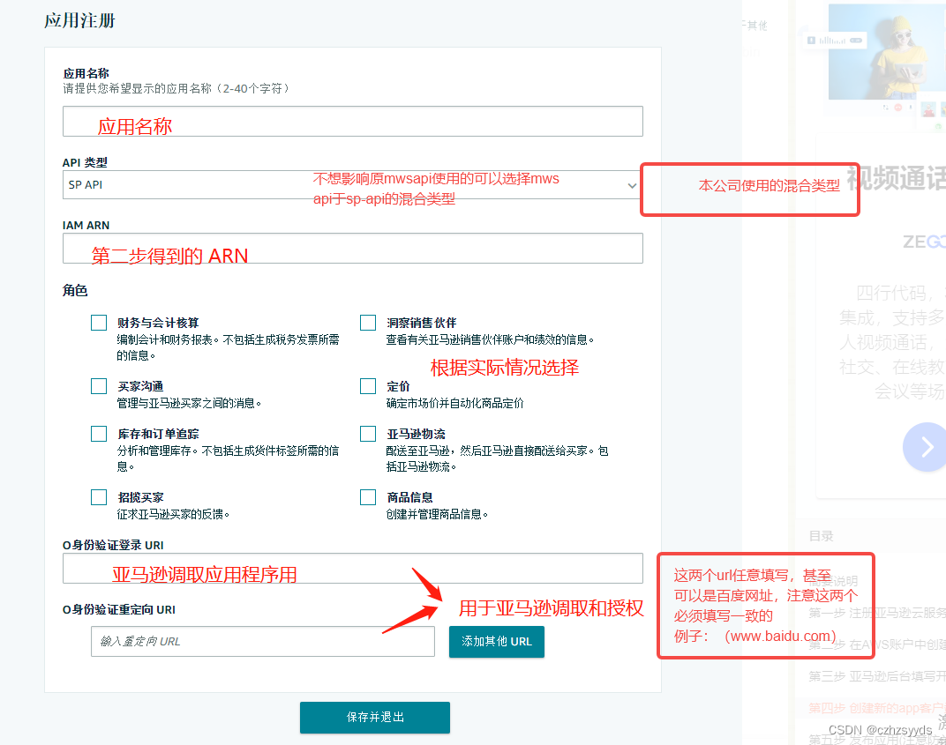
Task: Click the 输入重定向 URL input field
Action: 263,642
